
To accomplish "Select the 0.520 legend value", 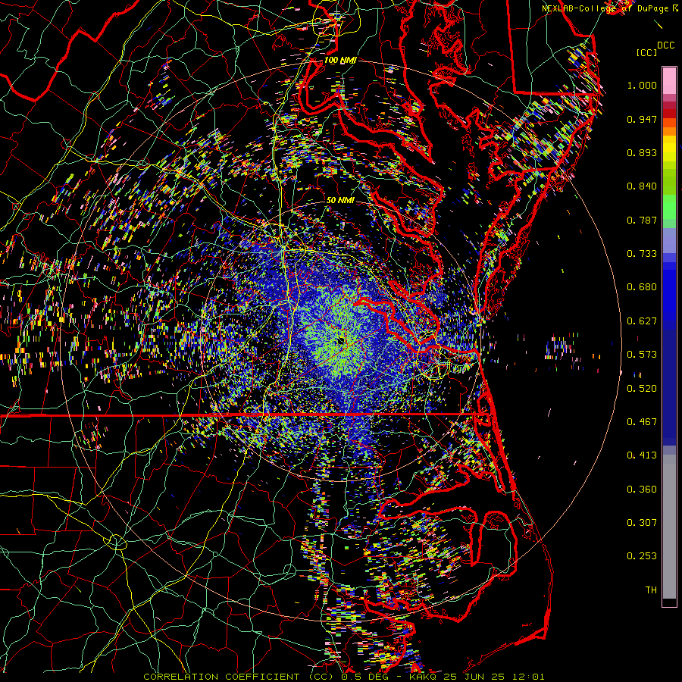I will click(642, 389).
